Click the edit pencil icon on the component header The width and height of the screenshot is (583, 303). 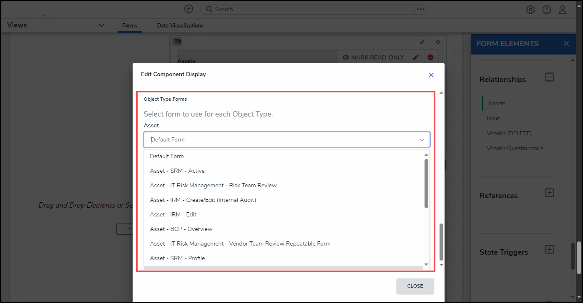pos(422,42)
